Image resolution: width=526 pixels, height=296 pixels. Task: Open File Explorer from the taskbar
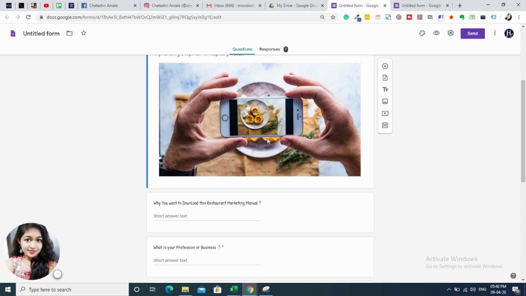click(x=185, y=289)
